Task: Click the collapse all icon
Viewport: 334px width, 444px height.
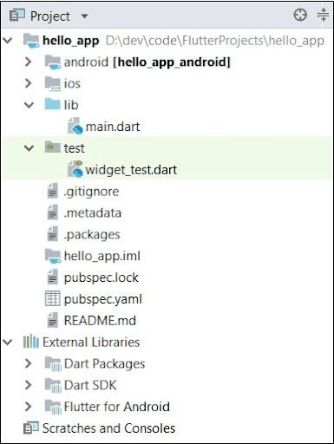Action: 323,15
